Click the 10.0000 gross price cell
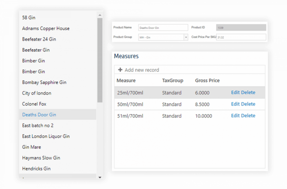Viewport: 287px width, 189px height. point(204,116)
